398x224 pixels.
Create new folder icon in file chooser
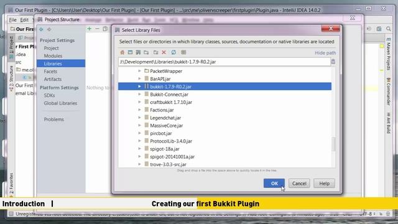(x=156, y=52)
